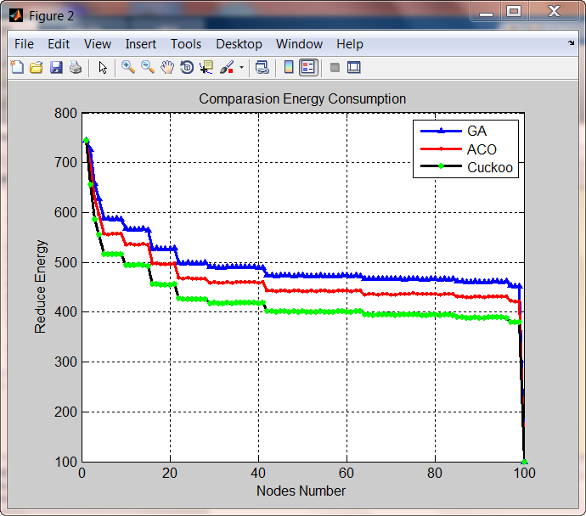This screenshot has width=586, height=516.
Task: Print the figure with the printer icon
Action: 76,68
